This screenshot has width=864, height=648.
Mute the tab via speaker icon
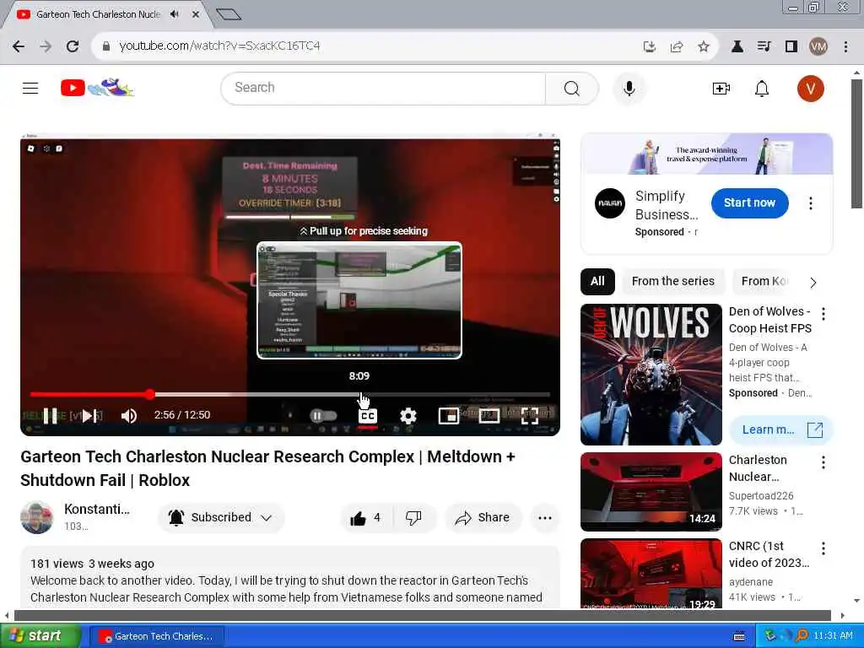tap(175, 14)
